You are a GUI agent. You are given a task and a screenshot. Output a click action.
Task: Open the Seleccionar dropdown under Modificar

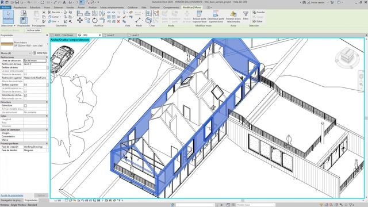tap(8, 25)
